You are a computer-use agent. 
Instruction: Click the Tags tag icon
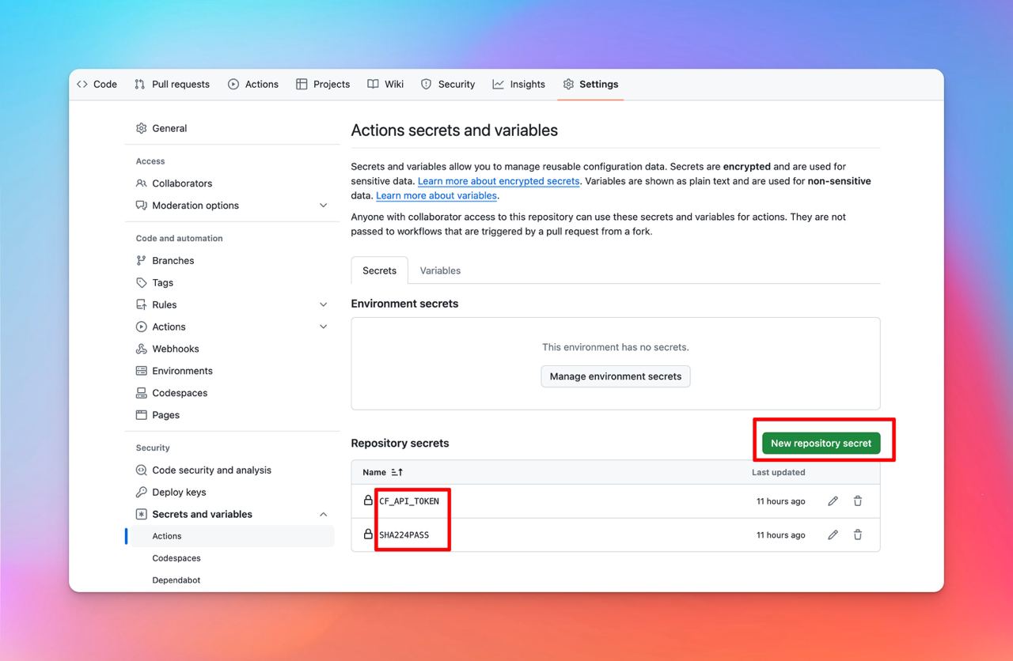[x=142, y=283]
